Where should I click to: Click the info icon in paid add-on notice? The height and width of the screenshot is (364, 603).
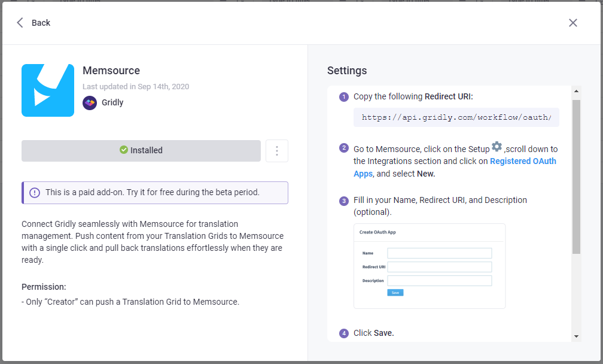pyautogui.click(x=35, y=193)
